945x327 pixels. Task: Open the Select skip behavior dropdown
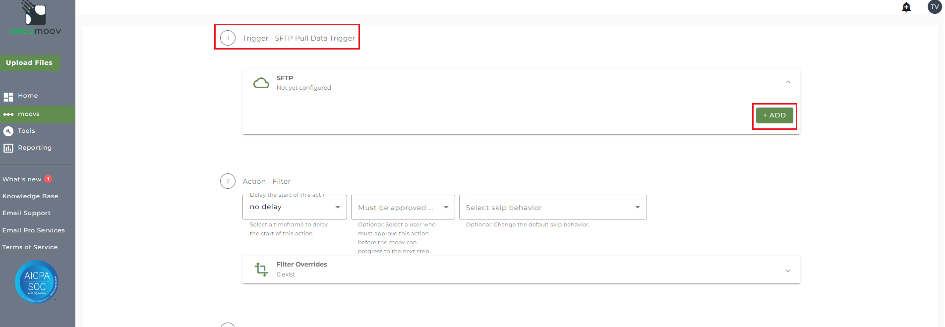tap(552, 208)
